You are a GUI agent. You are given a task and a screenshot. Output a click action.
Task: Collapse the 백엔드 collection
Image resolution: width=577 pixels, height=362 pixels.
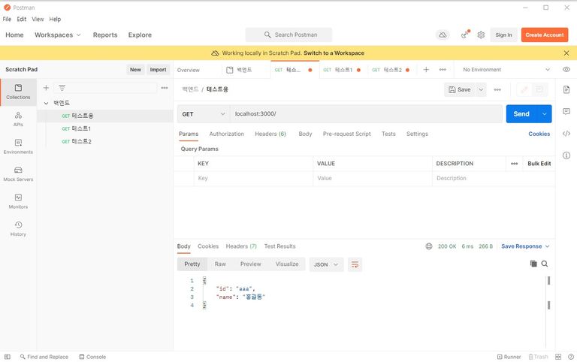click(46, 103)
